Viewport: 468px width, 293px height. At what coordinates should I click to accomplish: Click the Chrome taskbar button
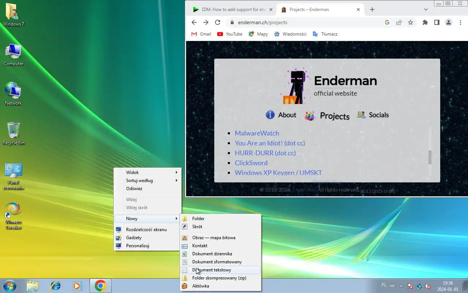100,286
